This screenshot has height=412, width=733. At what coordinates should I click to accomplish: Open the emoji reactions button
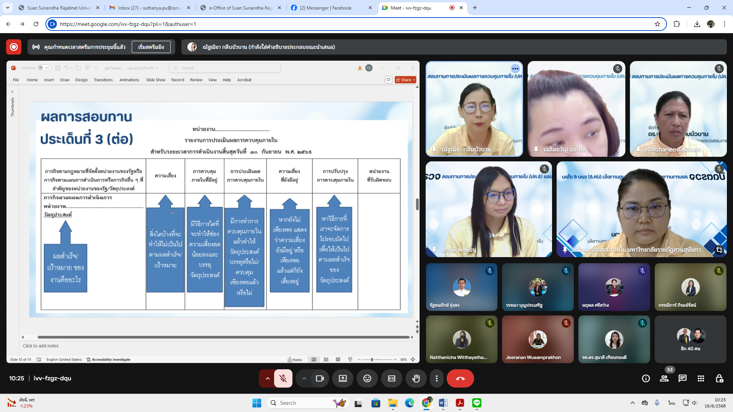pyautogui.click(x=367, y=378)
